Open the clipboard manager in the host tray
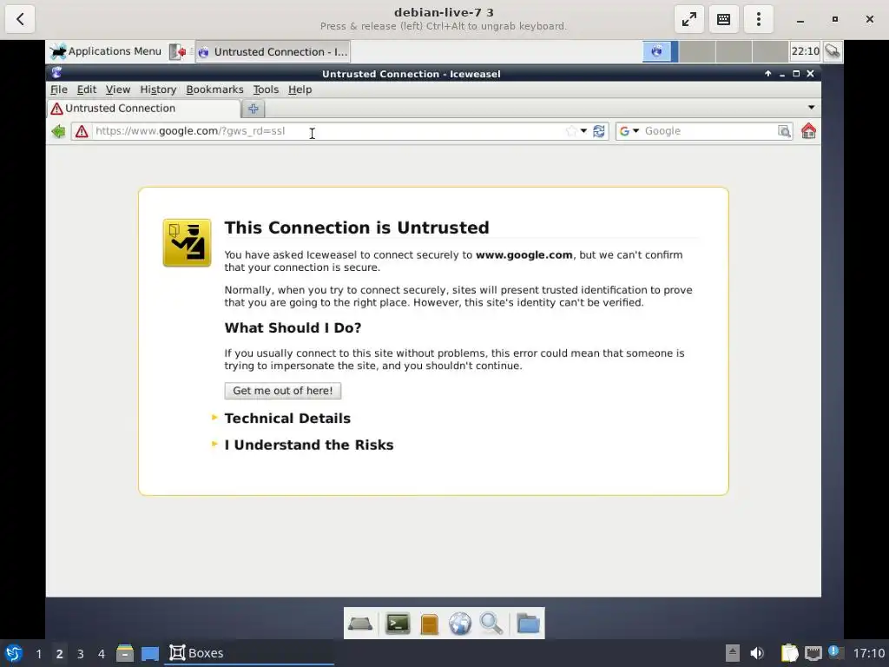 click(x=789, y=653)
